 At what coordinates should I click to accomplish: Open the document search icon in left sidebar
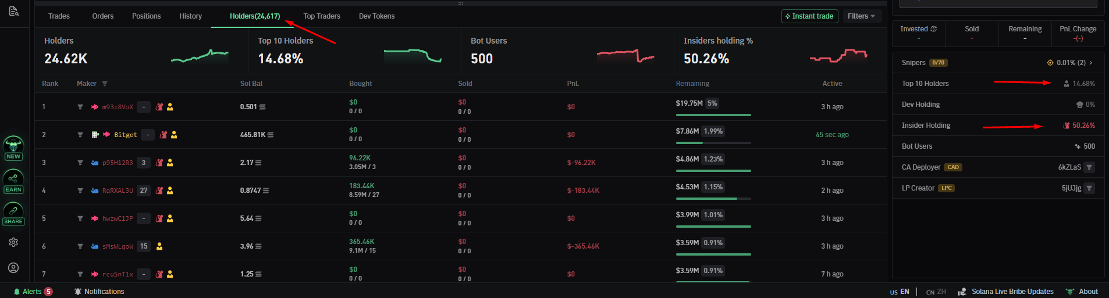pos(14,11)
